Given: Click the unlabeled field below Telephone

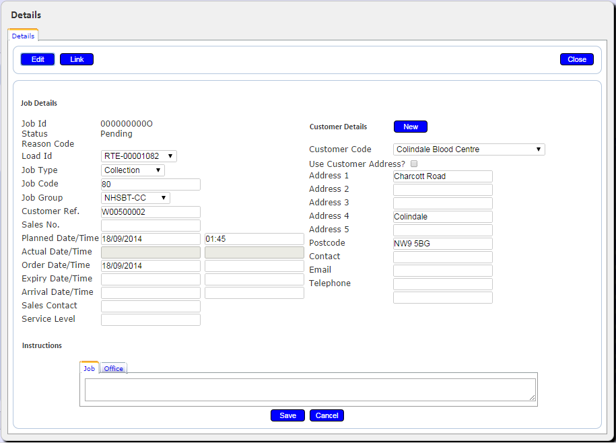Looking at the screenshot, I should pyautogui.click(x=443, y=298).
